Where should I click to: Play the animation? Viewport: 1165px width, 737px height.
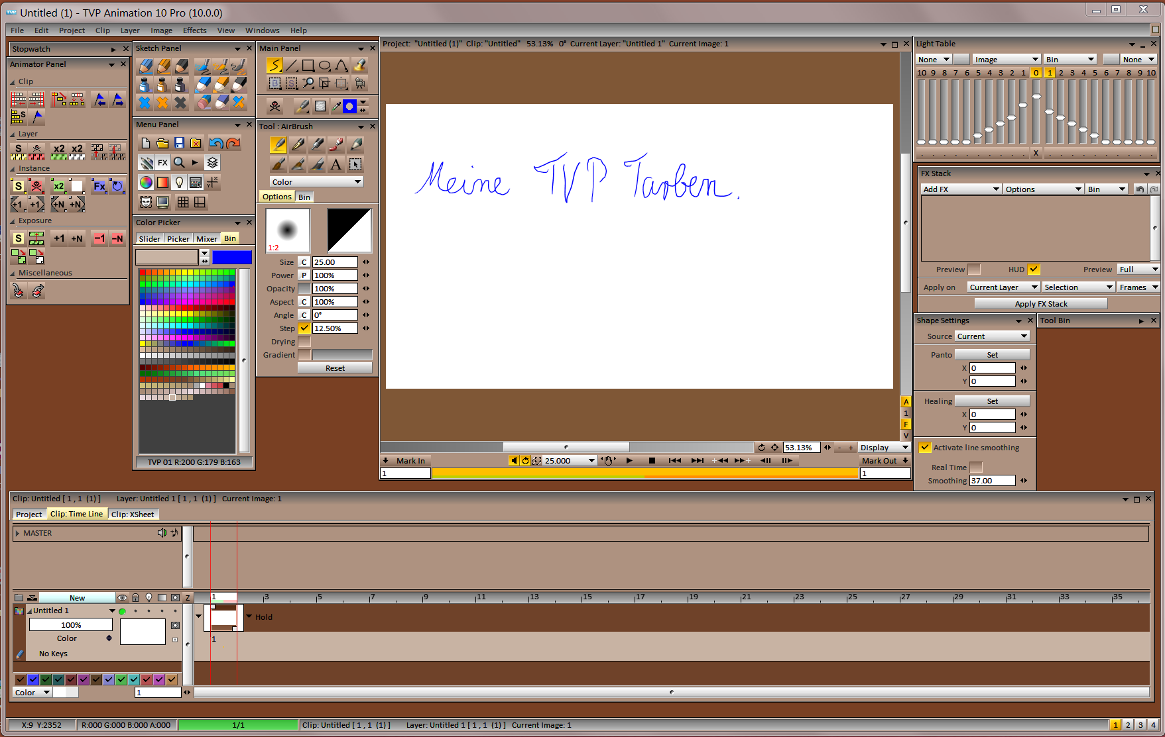(x=629, y=460)
